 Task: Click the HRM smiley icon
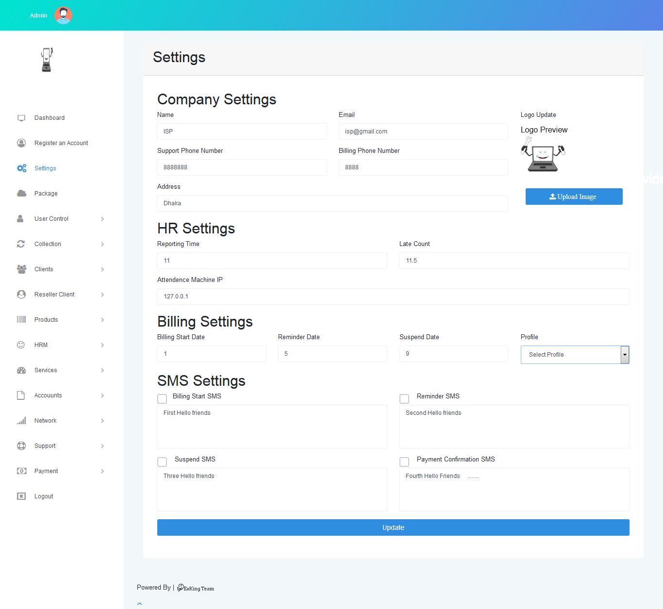pyautogui.click(x=21, y=345)
